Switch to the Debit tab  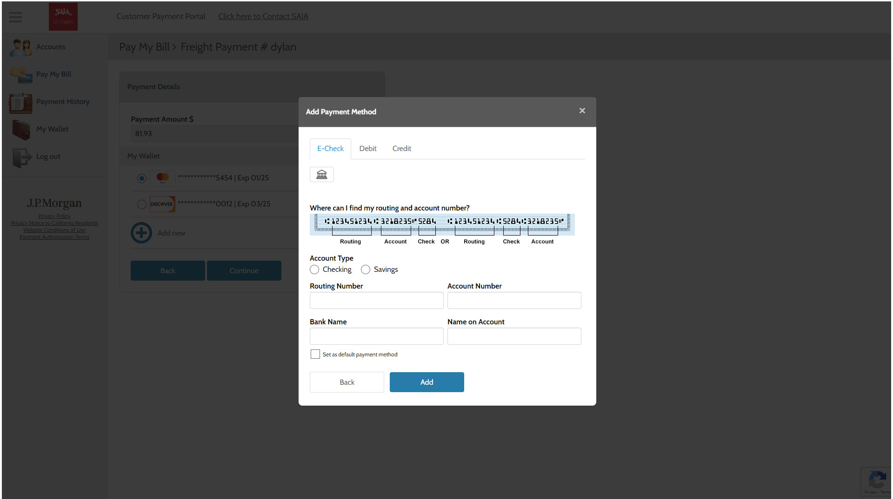pyautogui.click(x=367, y=149)
